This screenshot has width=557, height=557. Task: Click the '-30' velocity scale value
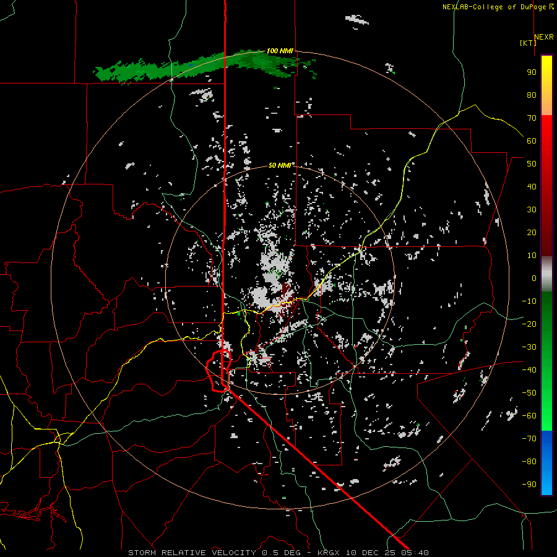[x=529, y=347]
